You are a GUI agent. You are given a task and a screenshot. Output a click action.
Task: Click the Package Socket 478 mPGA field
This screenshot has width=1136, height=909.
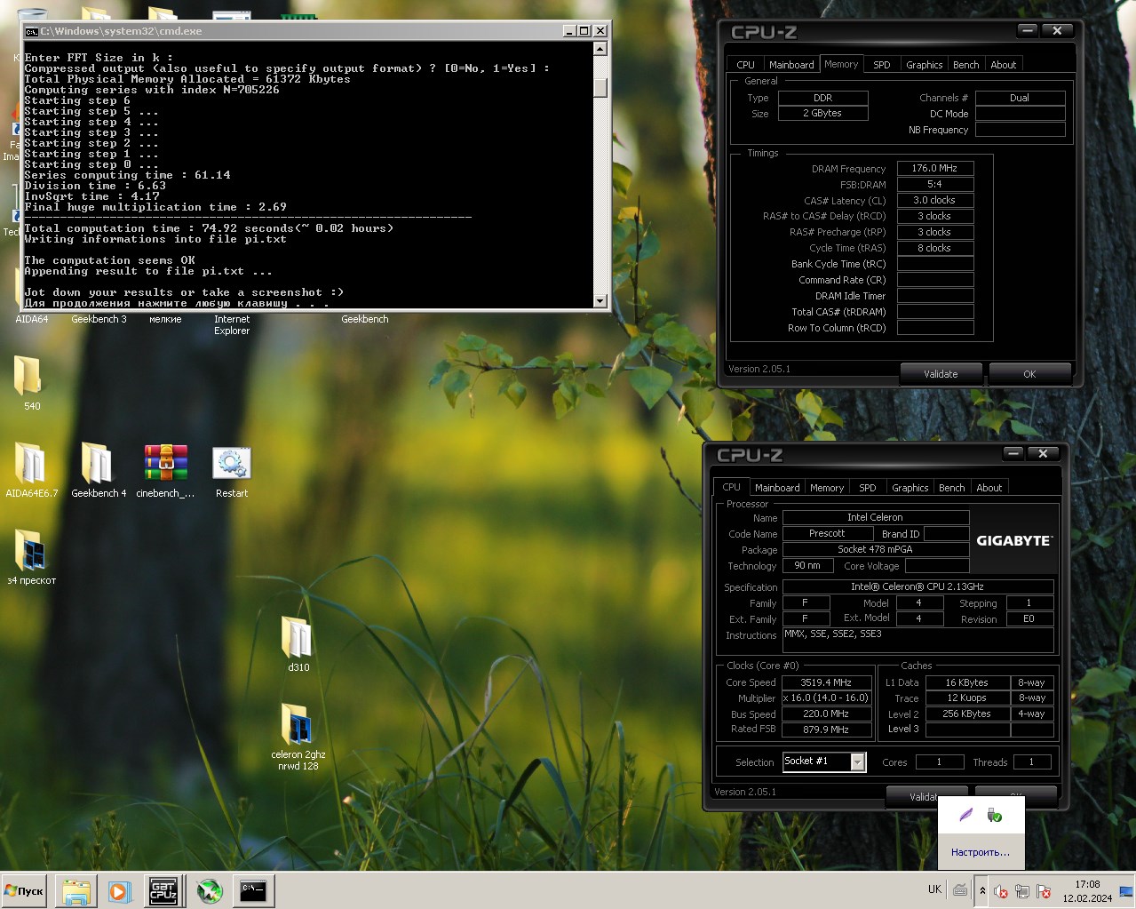[876, 549]
